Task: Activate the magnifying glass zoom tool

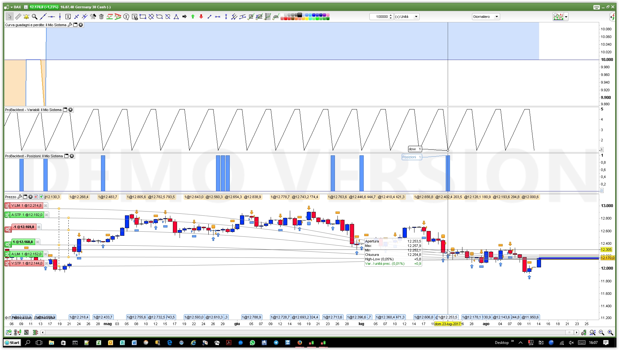Action: 35,17
